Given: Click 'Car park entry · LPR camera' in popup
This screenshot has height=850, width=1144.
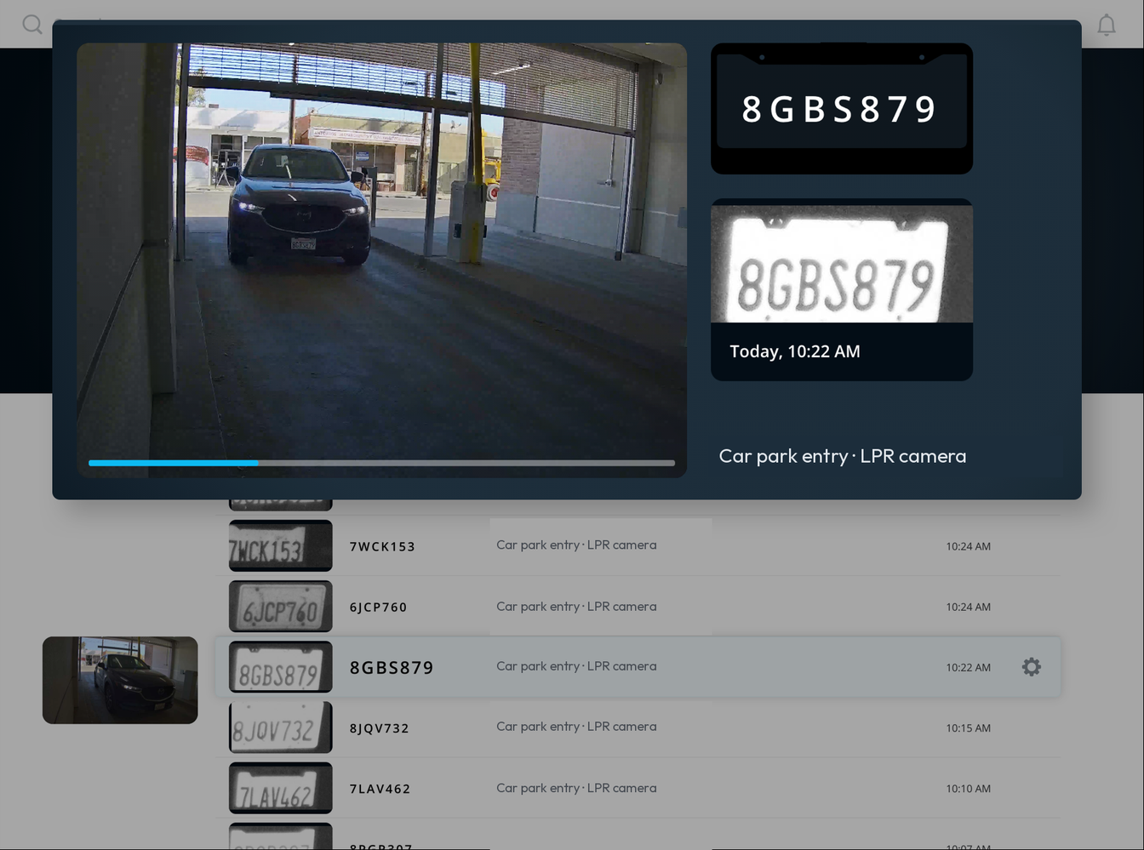Looking at the screenshot, I should [x=843, y=456].
